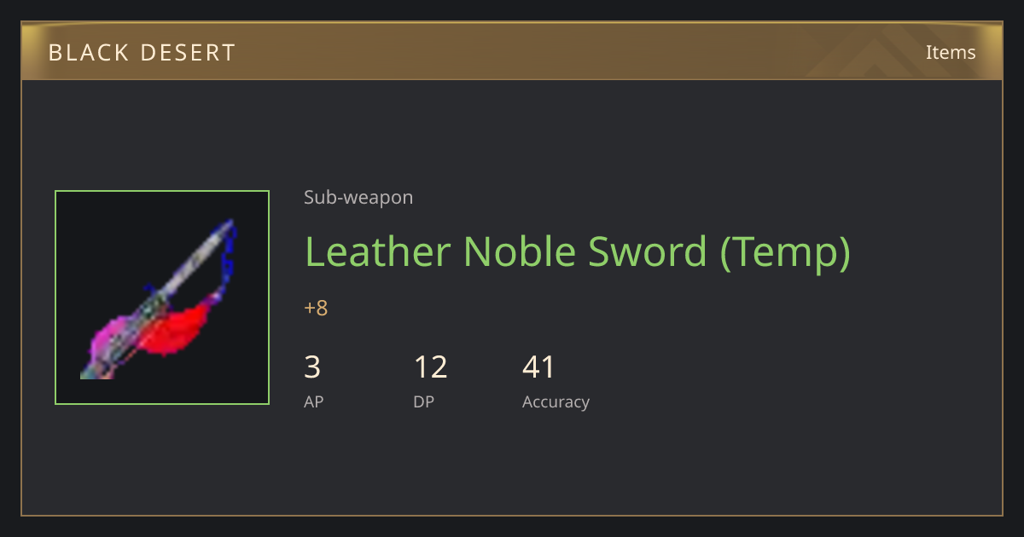
Task: Click the AP stat label
Action: (313, 401)
